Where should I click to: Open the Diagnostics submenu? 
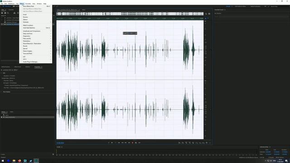pos(36,36)
